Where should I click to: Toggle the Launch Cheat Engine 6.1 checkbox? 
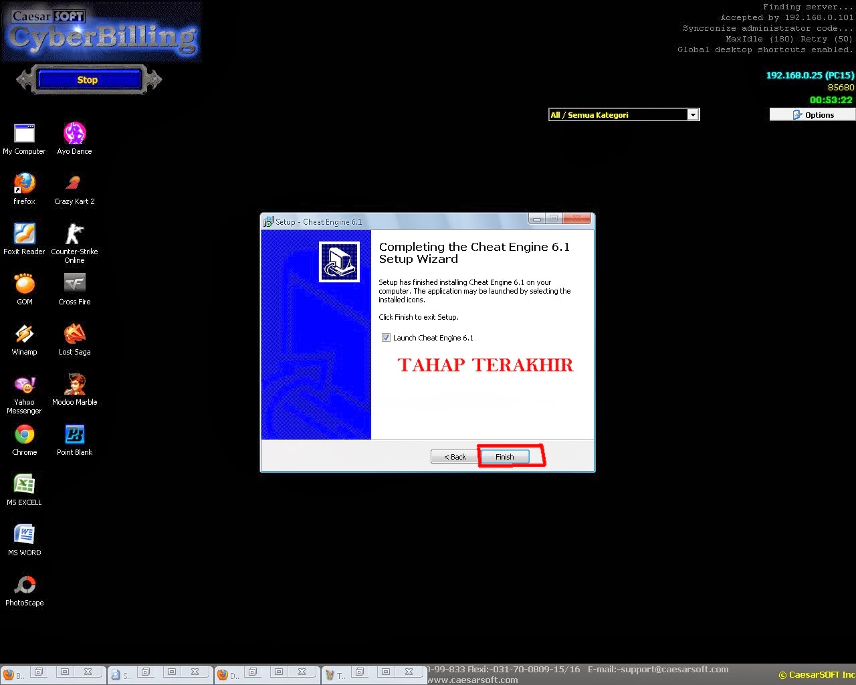pos(386,338)
